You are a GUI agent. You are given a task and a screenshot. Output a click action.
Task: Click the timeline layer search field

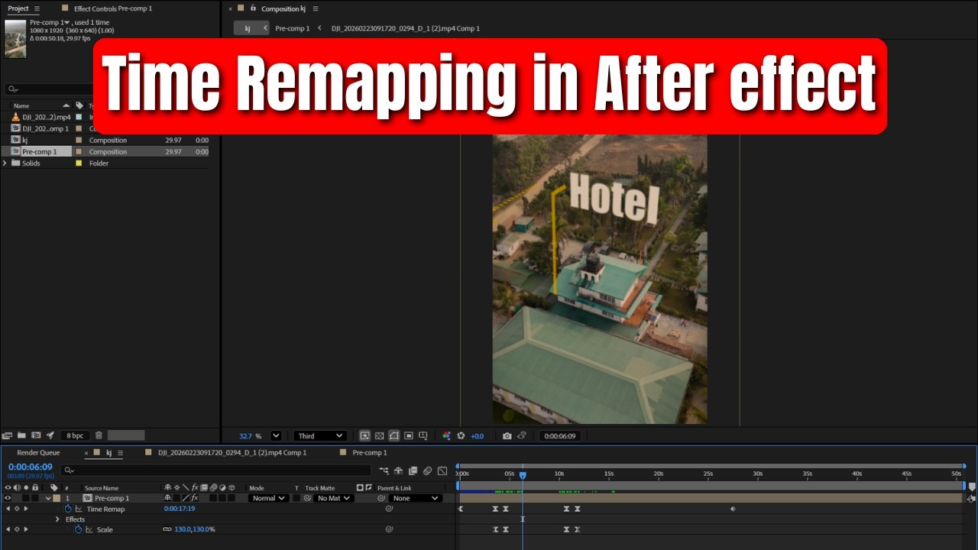tap(216, 471)
